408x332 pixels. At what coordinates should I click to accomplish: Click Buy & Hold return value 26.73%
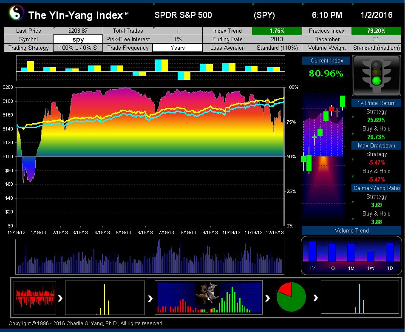click(x=376, y=137)
